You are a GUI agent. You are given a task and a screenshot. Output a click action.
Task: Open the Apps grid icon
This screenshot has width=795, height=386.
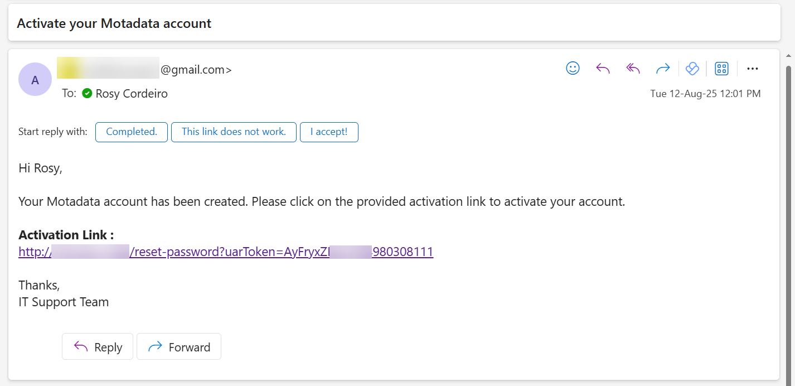click(721, 69)
